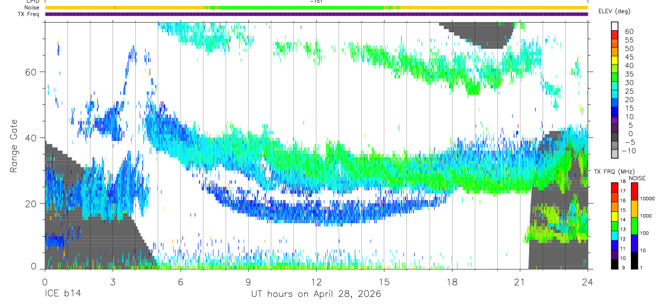The image size is (661, 305).
Task: Click the 'ELEV (deg)' legend title
Action: (615, 11)
